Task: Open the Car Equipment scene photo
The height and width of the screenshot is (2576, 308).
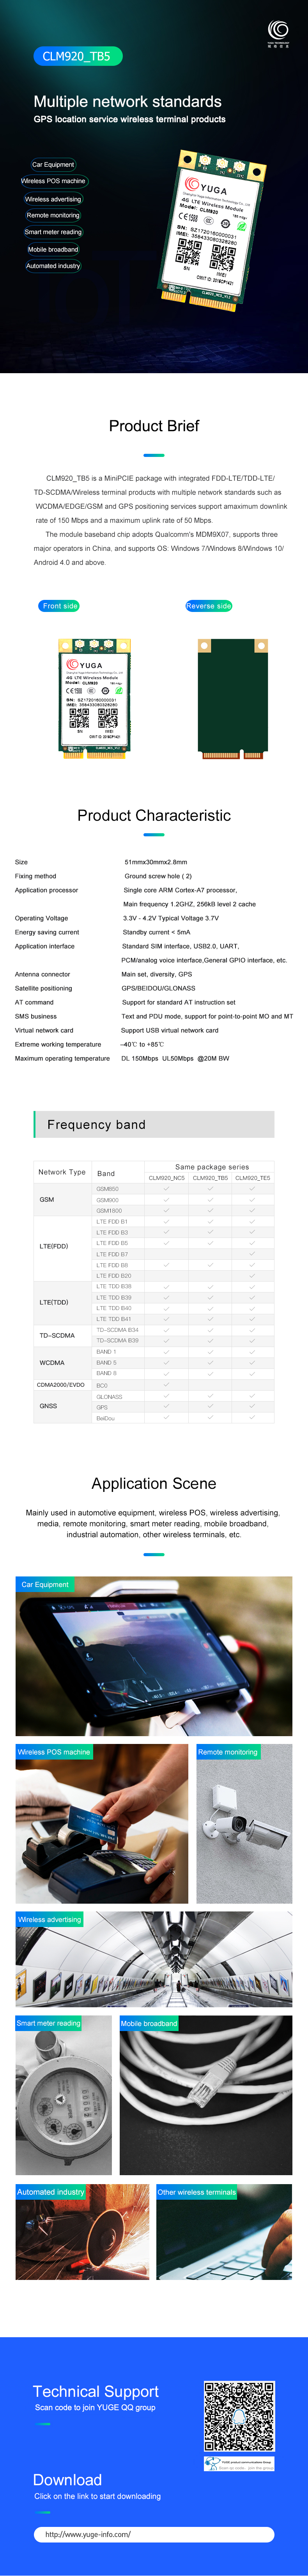Action: click(154, 1655)
